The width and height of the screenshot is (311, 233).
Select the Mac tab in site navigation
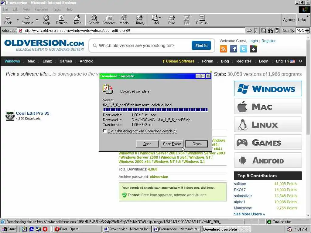[x=31, y=61]
